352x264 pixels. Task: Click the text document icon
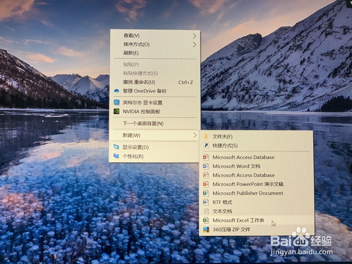pyautogui.click(x=206, y=211)
